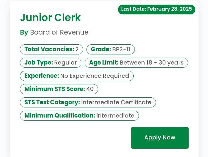This screenshot has width=208, height=157.
Task: Select the Age Limit badge
Action: coord(136,63)
